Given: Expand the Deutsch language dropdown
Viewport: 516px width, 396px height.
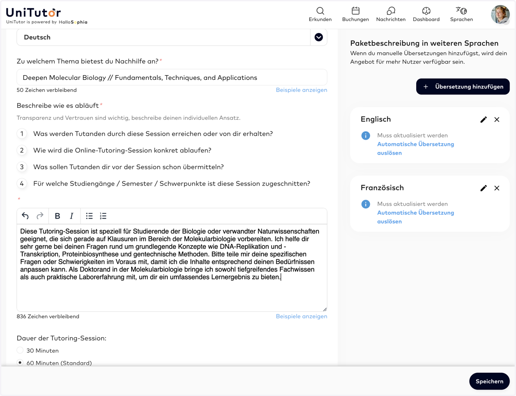Looking at the screenshot, I should (x=319, y=37).
